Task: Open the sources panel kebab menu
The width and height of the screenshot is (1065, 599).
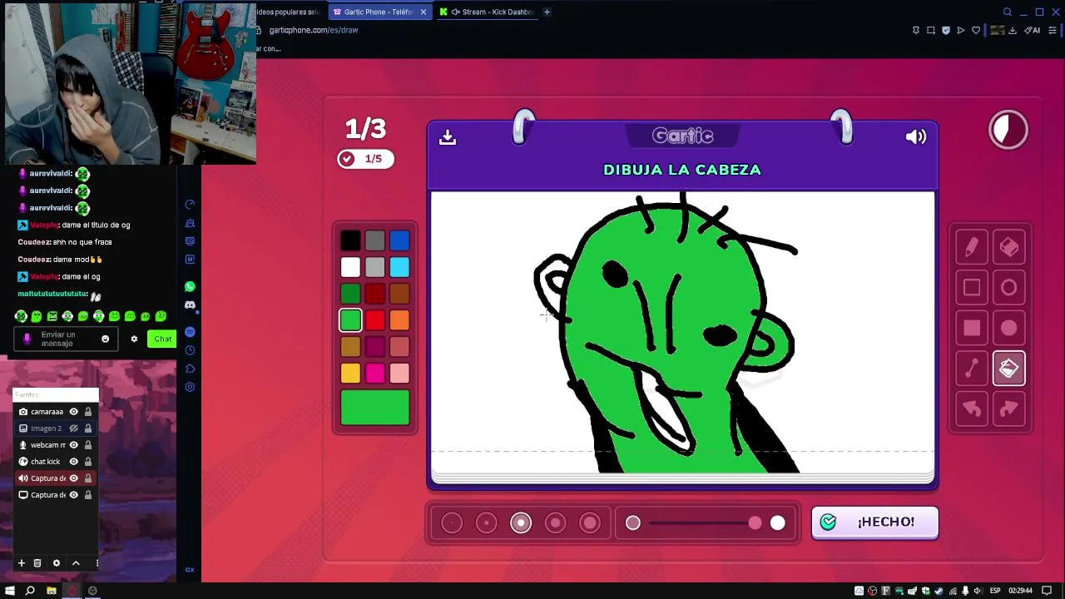Action: pos(97,563)
